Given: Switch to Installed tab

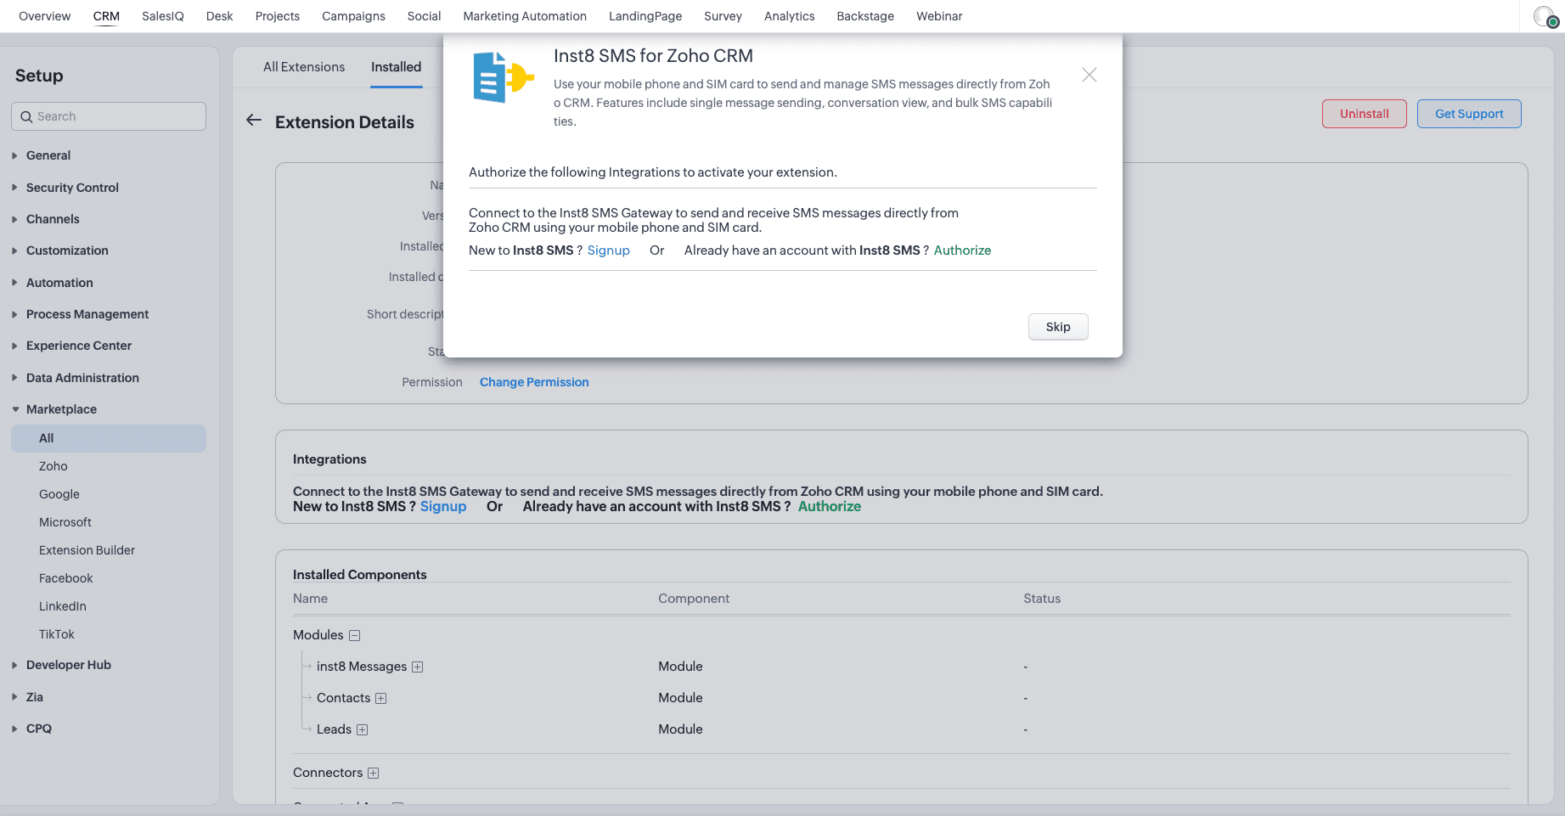Looking at the screenshot, I should point(396,67).
